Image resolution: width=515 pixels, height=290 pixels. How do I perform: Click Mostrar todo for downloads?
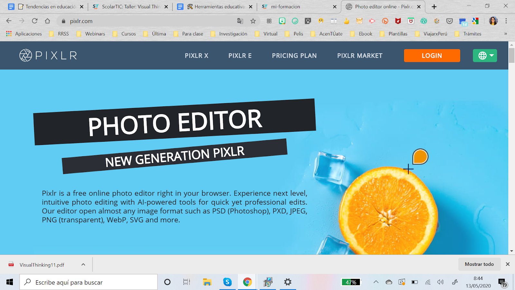pyautogui.click(x=479, y=264)
